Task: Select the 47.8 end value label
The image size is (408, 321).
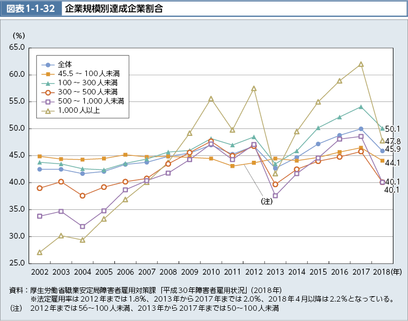Action: pos(392,141)
